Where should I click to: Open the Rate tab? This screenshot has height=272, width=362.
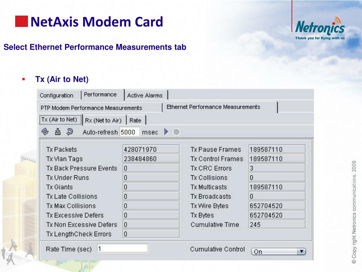[x=135, y=120]
